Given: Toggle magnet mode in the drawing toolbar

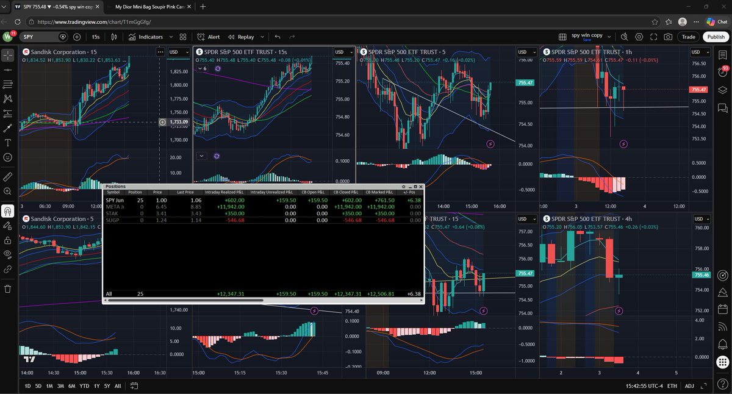Looking at the screenshot, I should tap(8, 211).
